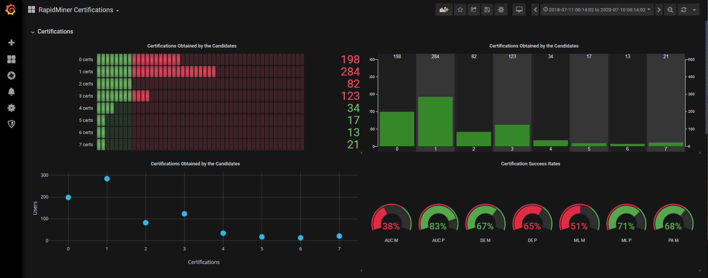708x278 pixels.
Task: Open the Explore compass icon
Action: pos(11,75)
